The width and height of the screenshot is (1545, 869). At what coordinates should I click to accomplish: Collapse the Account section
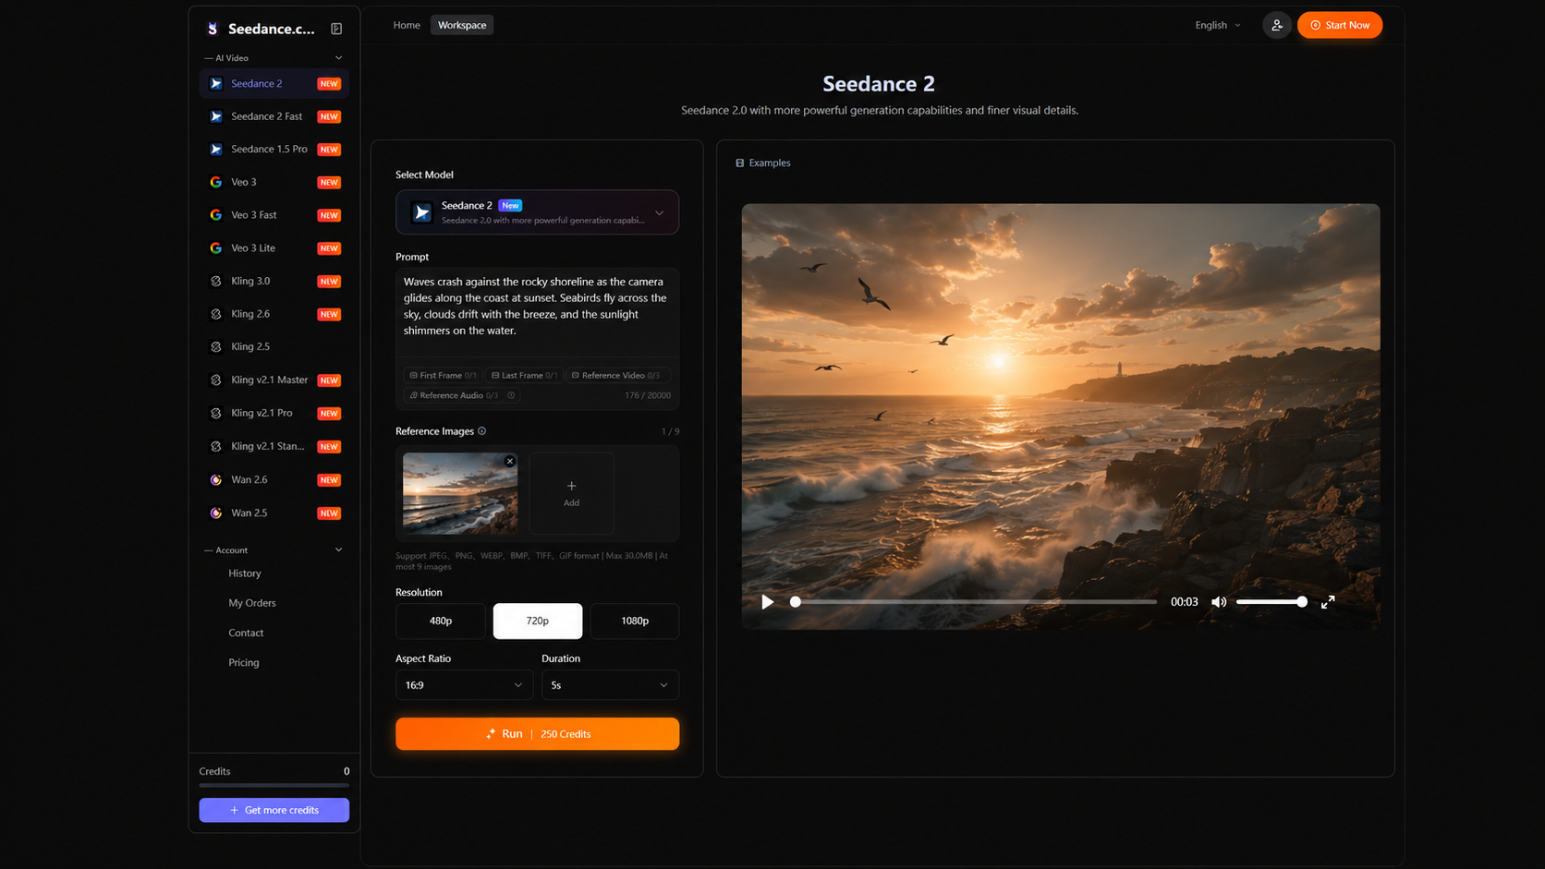338,549
